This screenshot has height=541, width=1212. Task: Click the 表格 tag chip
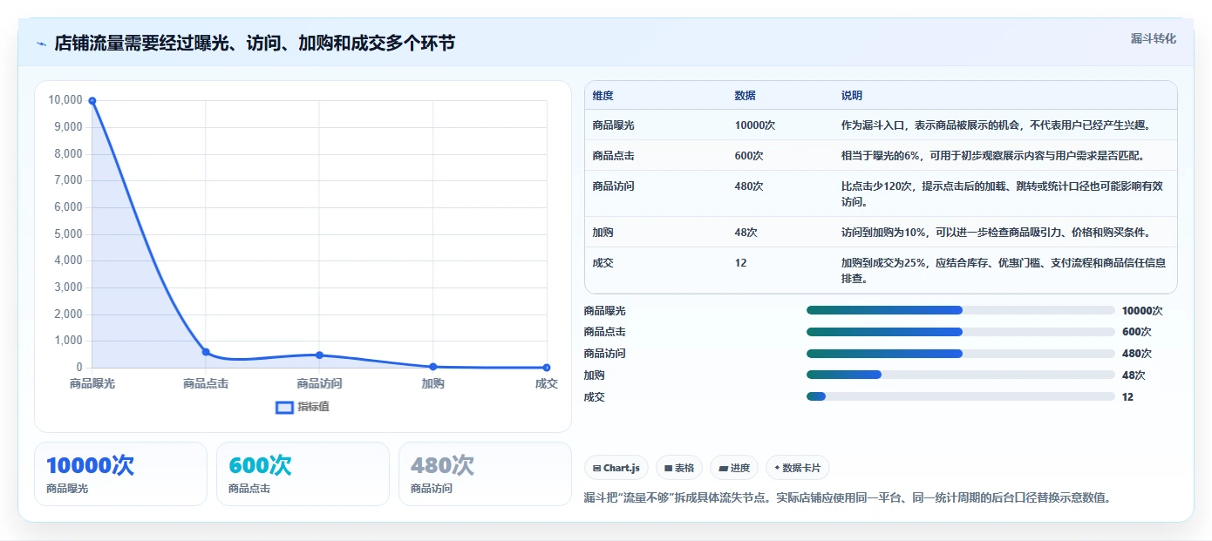(x=679, y=468)
